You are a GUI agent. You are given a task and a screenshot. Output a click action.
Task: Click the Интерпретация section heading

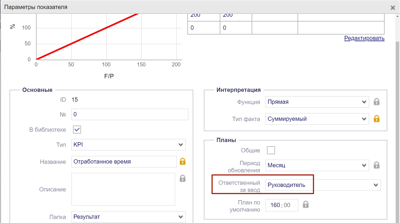[239, 90]
